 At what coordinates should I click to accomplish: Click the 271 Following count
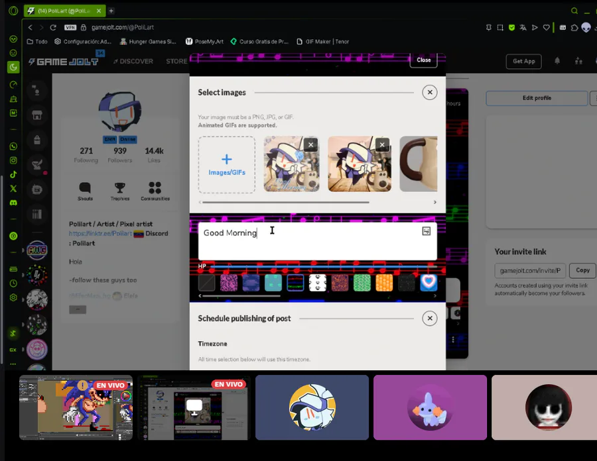[x=86, y=155]
